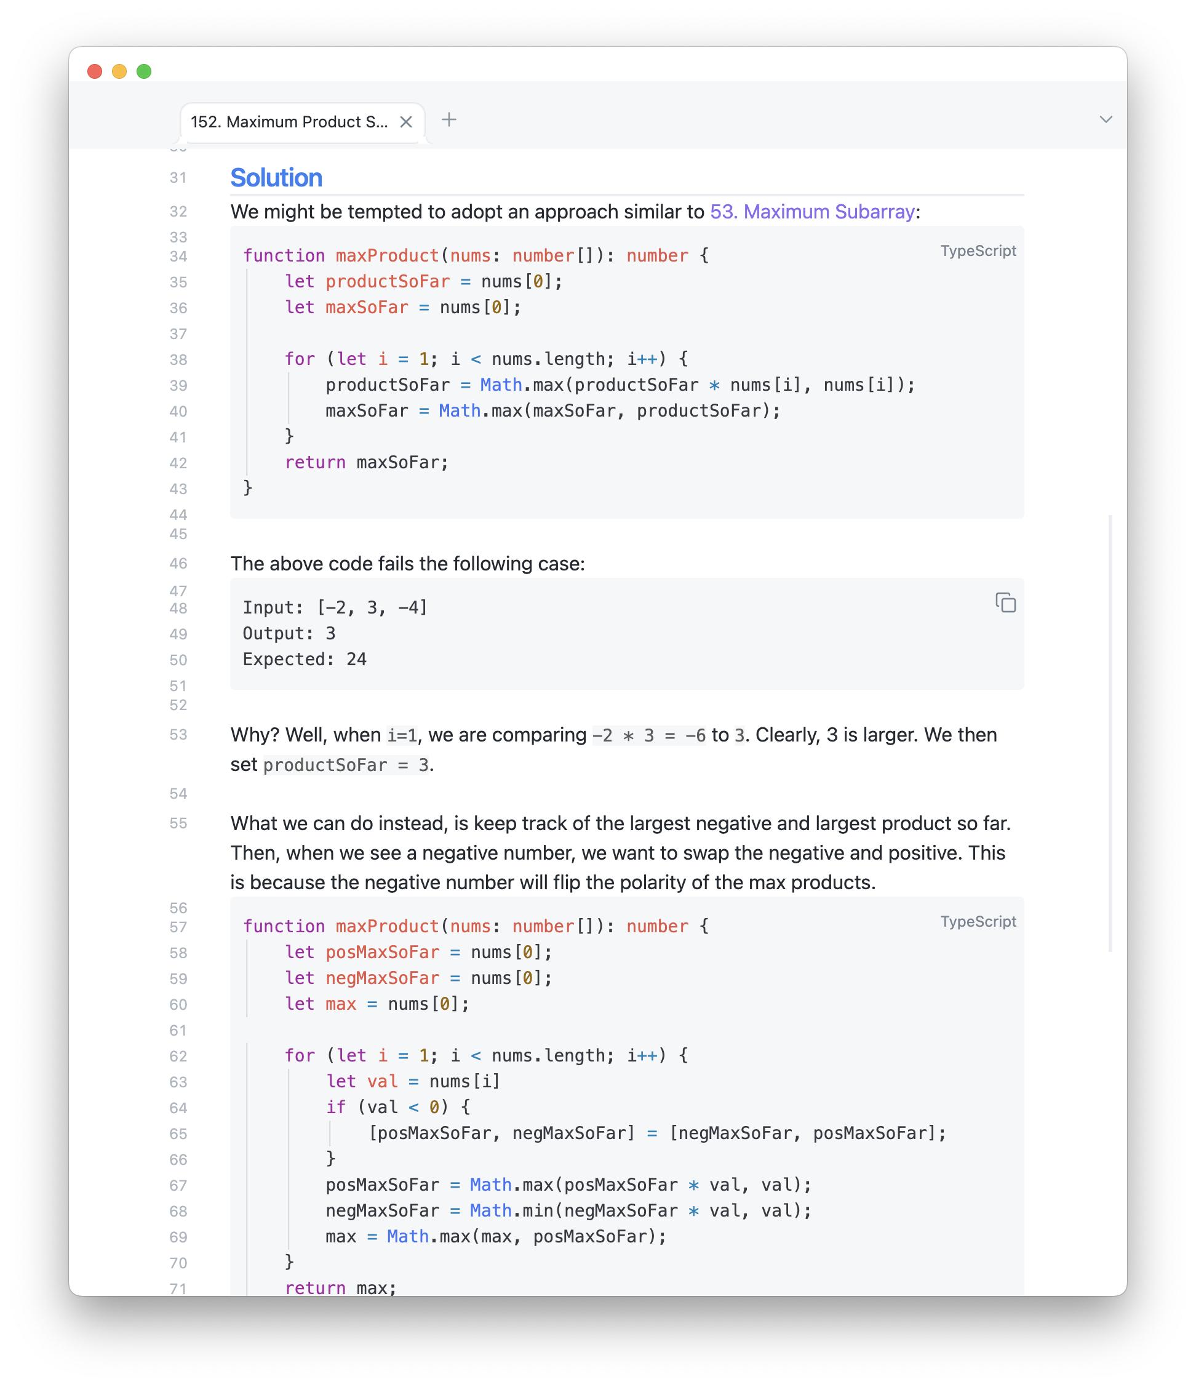Open the "53. Maximum Subarray" link
The width and height of the screenshot is (1196, 1387).
[x=812, y=212]
